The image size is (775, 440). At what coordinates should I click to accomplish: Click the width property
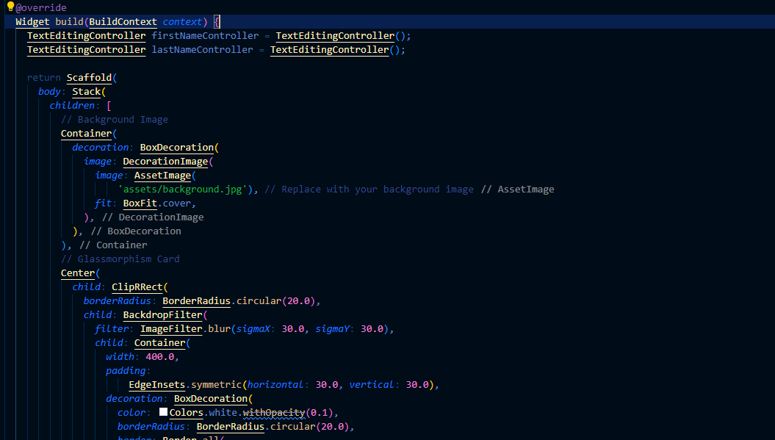(120, 356)
